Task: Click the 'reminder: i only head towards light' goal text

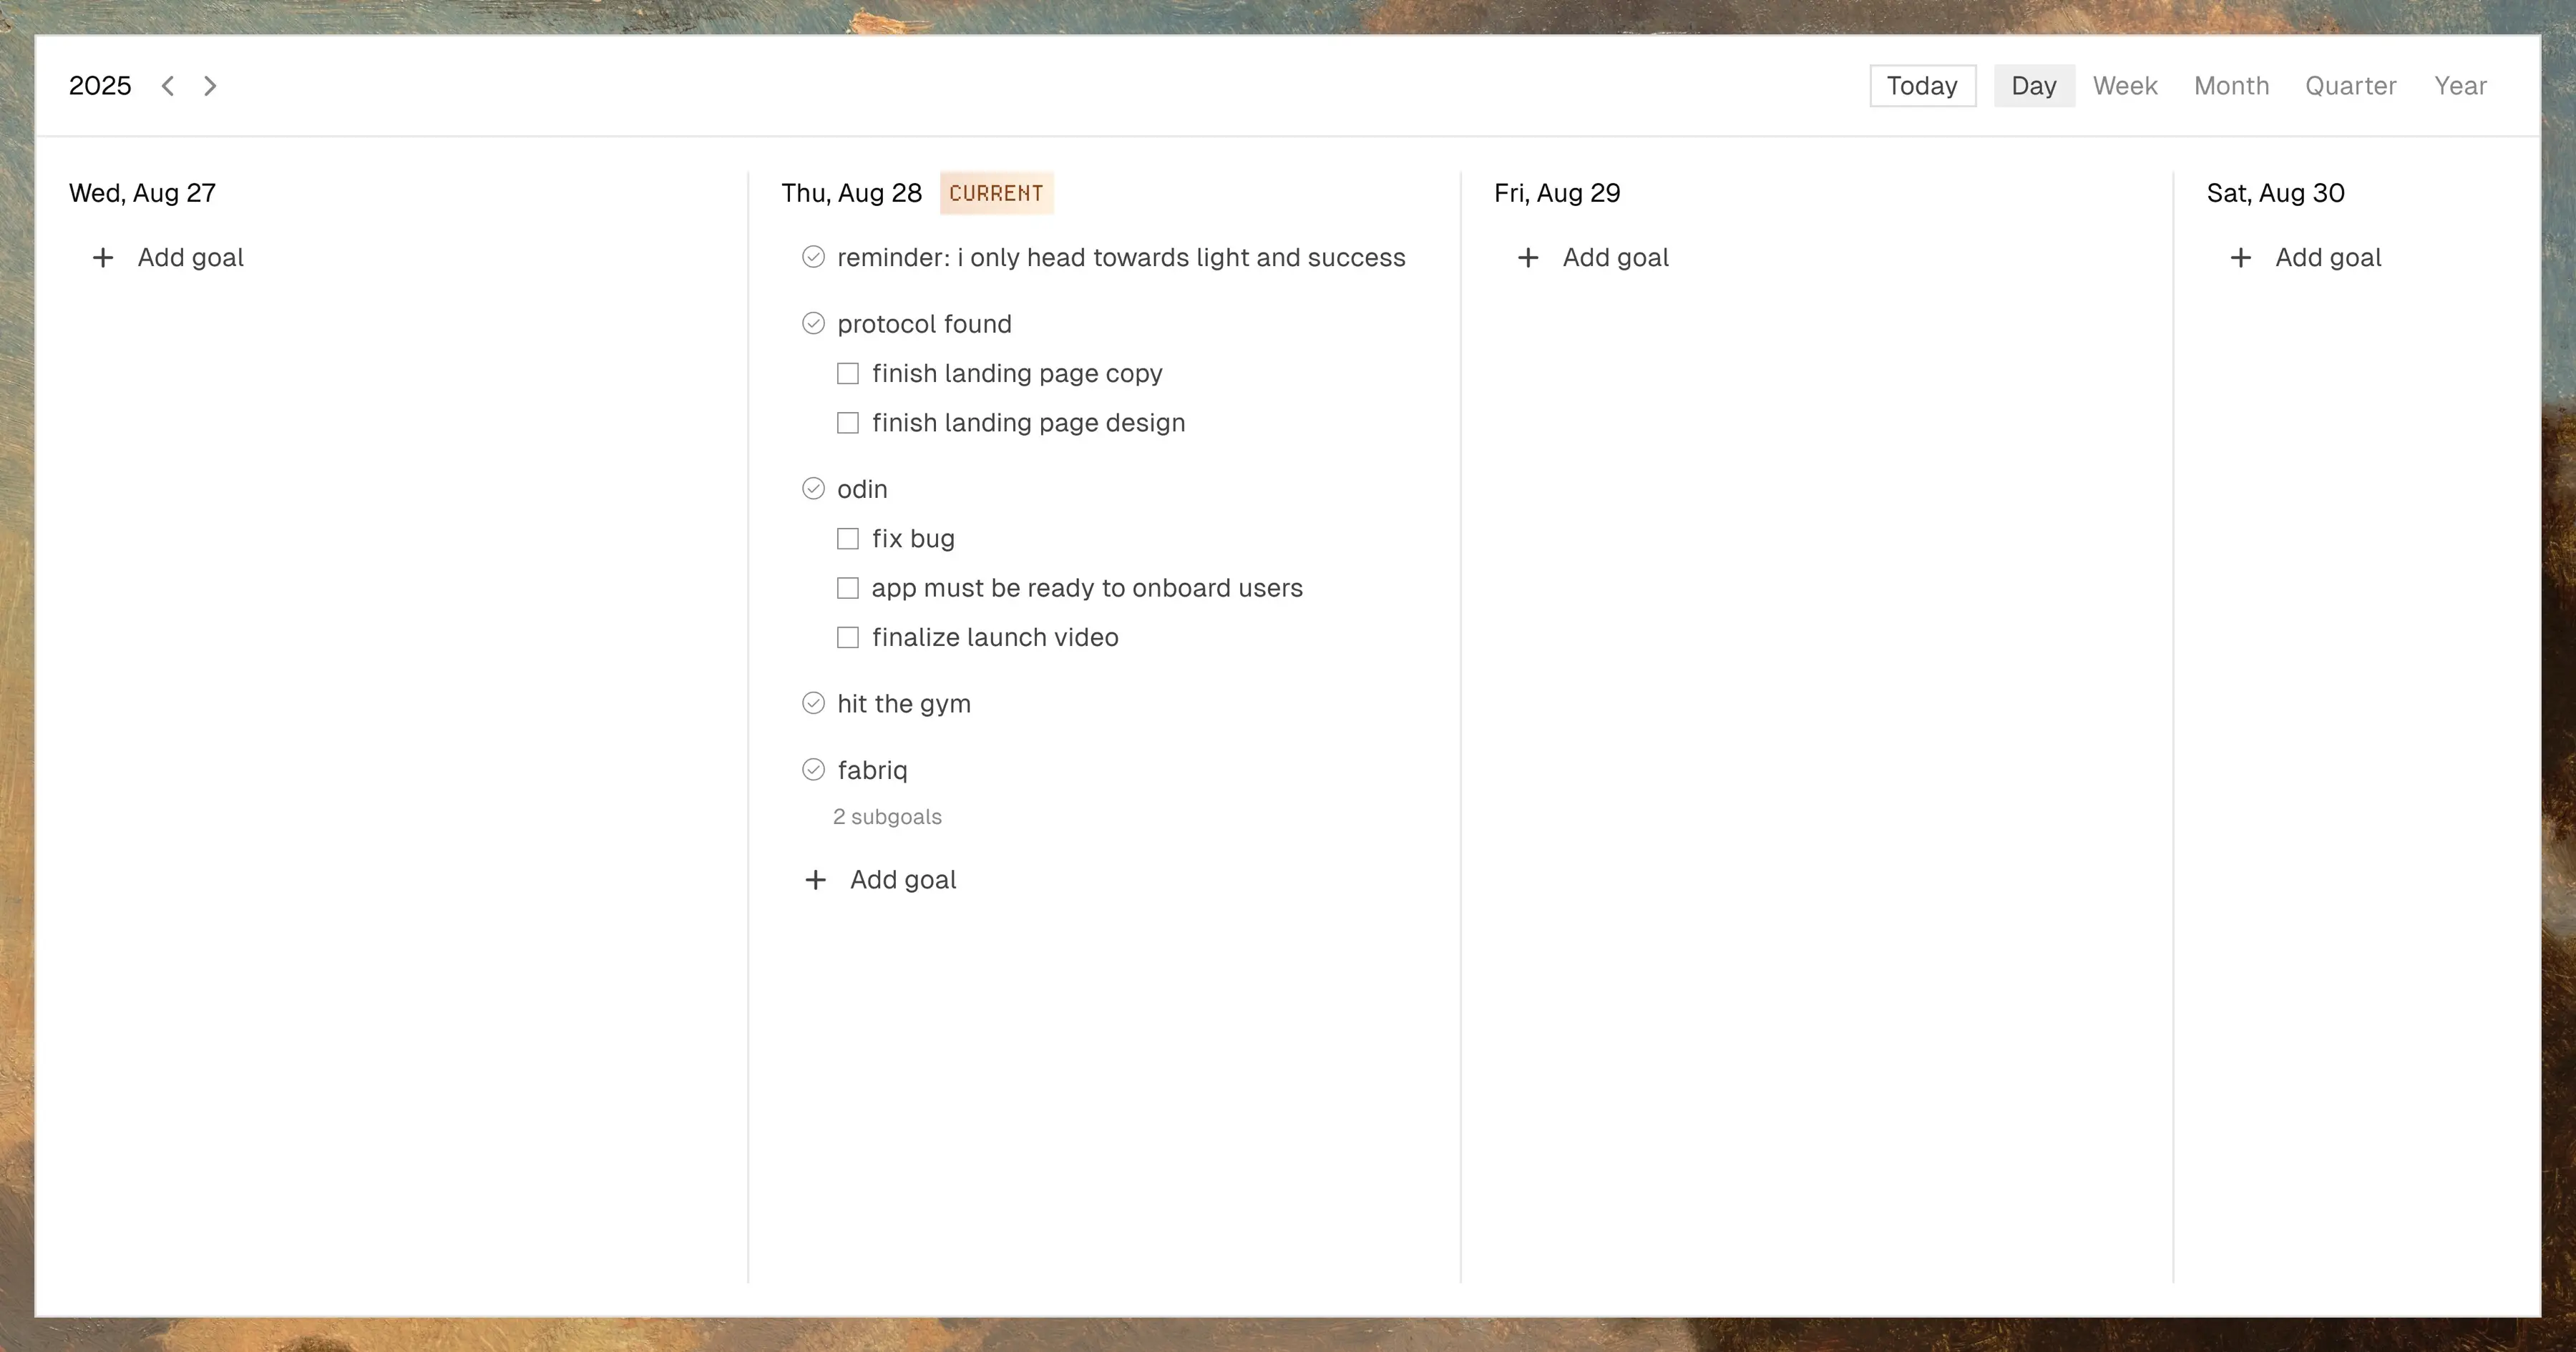Action: [1120, 258]
